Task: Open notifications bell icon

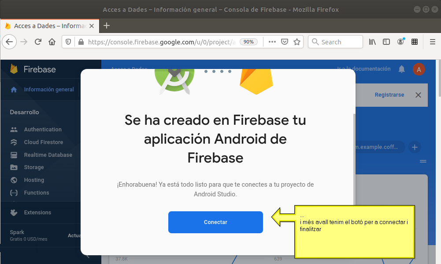Action: [402, 69]
